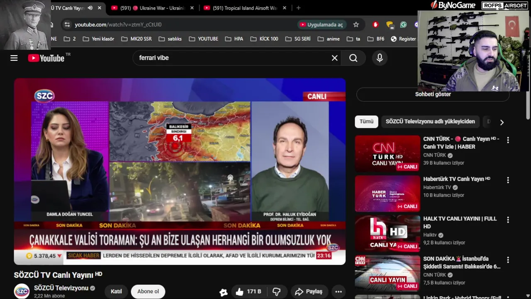The width and height of the screenshot is (531, 299).
Task: Open the BF6 bookmark folder
Action: click(375, 39)
